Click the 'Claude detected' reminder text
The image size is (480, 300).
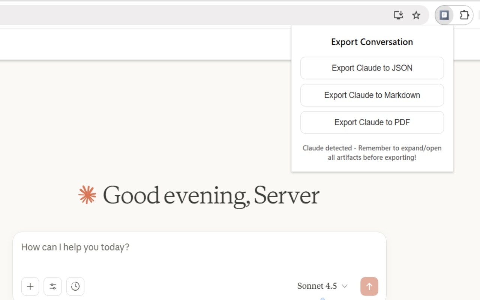pos(372,153)
